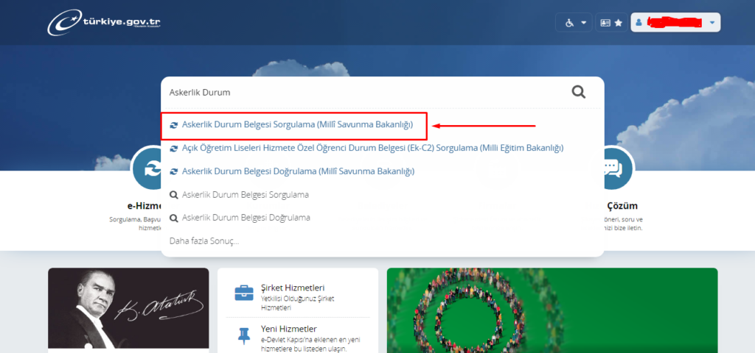Click the ID card favorites star button
The image size is (755, 353).
(611, 23)
